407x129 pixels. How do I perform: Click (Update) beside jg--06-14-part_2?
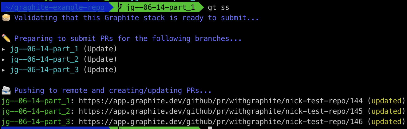coord(100,59)
